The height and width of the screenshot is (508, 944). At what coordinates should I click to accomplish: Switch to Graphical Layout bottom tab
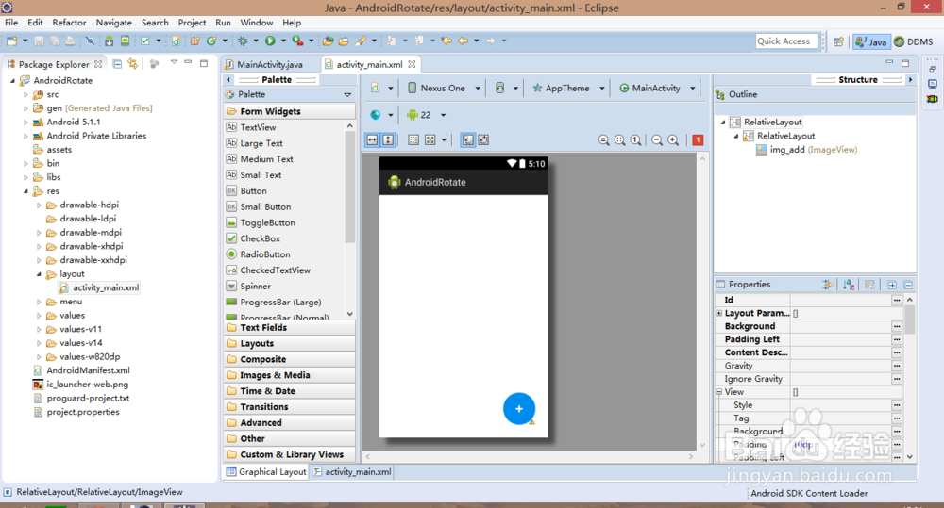coord(266,472)
